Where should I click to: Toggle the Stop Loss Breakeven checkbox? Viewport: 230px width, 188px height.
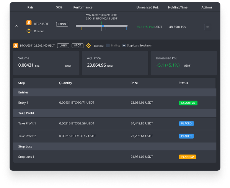tap(124, 46)
